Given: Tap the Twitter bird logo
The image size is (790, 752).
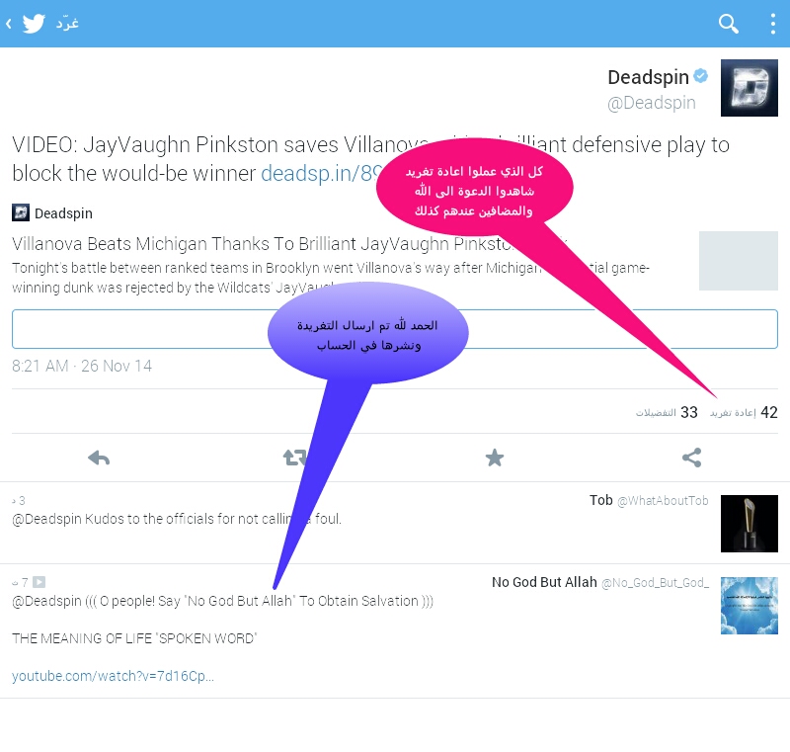Looking at the screenshot, I should tap(35, 24).
